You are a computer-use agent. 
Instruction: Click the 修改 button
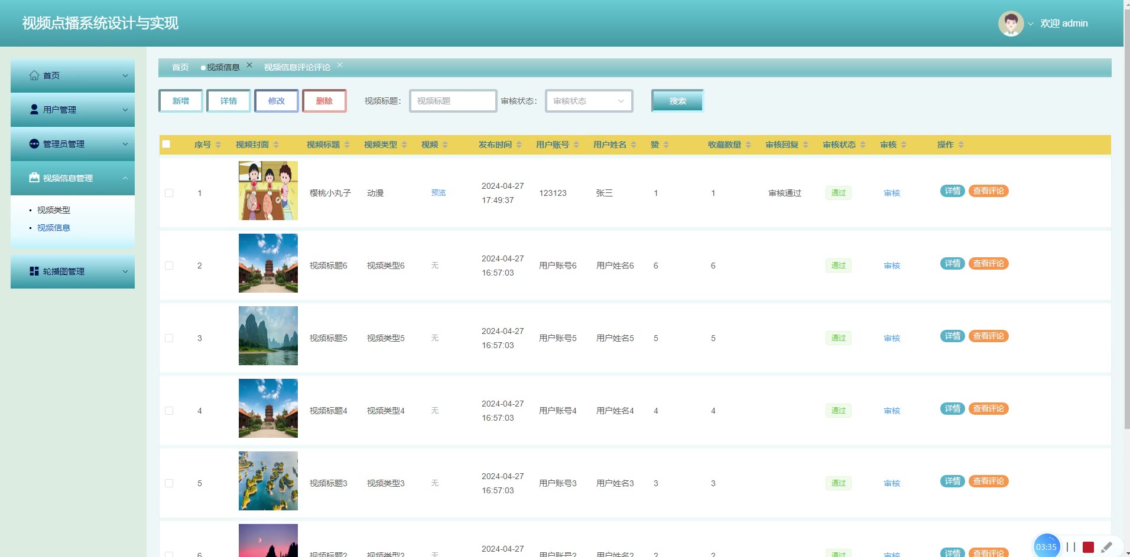277,101
